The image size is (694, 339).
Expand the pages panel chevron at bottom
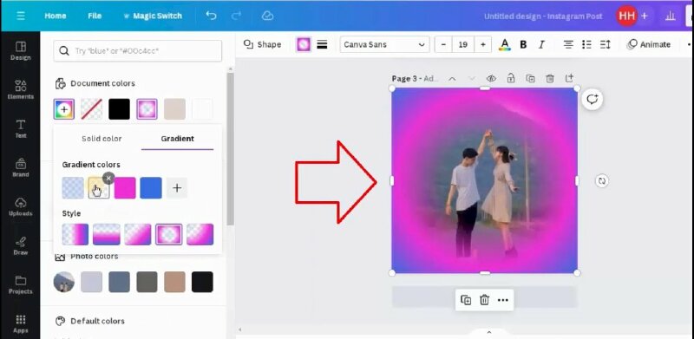click(489, 332)
